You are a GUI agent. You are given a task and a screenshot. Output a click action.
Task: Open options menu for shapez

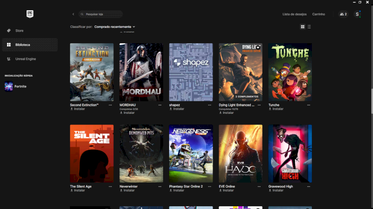[209, 105]
